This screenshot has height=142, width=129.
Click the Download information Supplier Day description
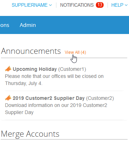point(56,109)
